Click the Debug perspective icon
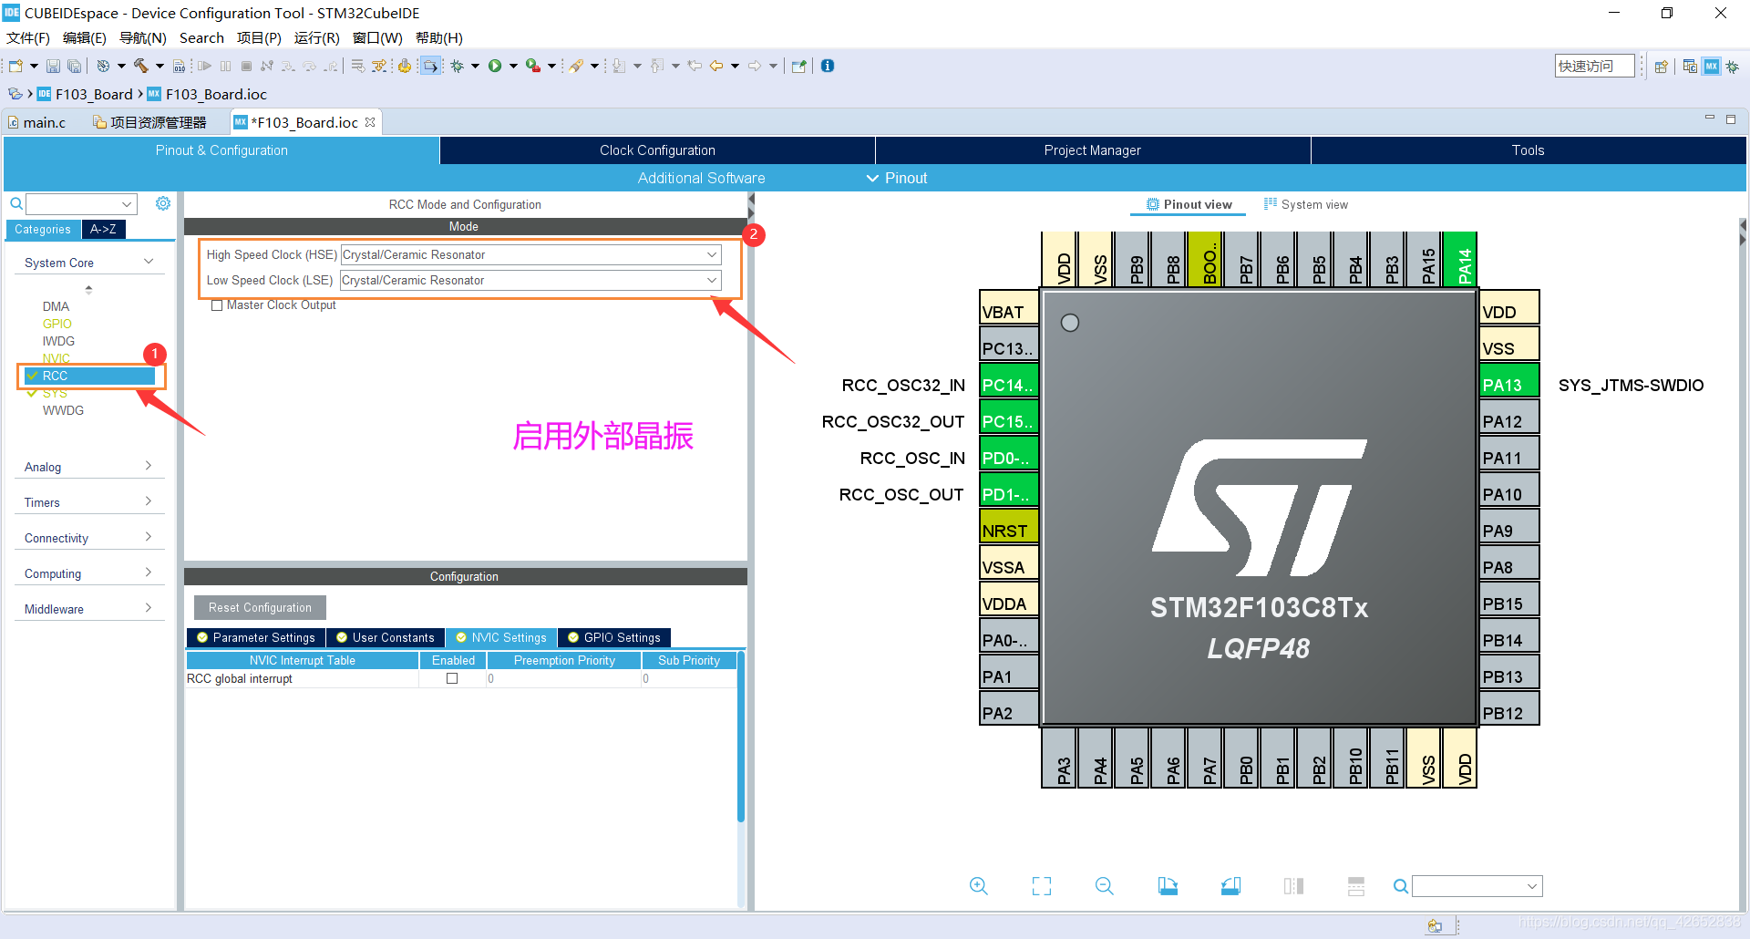This screenshot has width=1750, height=939. pos(1732,67)
